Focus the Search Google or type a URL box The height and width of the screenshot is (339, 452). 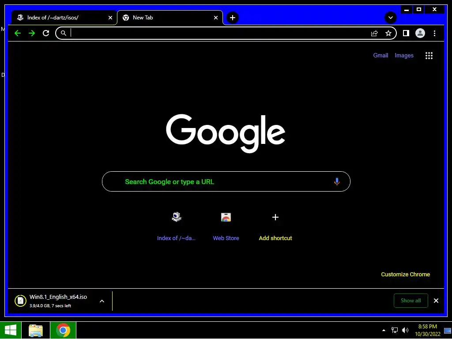(x=226, y=181)
